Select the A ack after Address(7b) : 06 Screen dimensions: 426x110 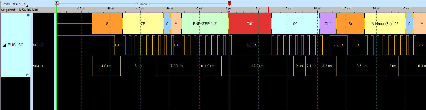[420, 24]
